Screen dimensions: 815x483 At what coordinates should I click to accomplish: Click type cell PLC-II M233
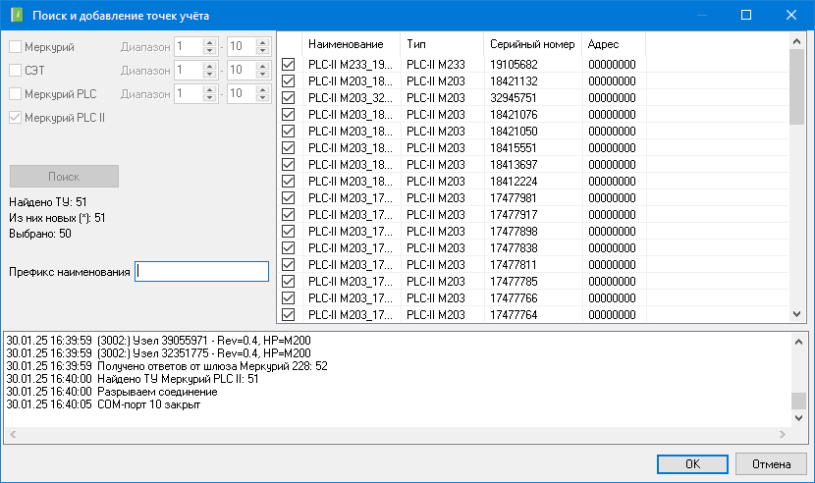click(436, 65)
